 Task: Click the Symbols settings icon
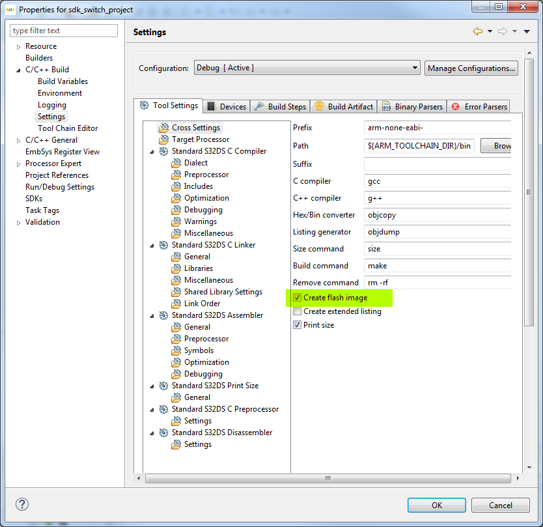click(176, 350)
